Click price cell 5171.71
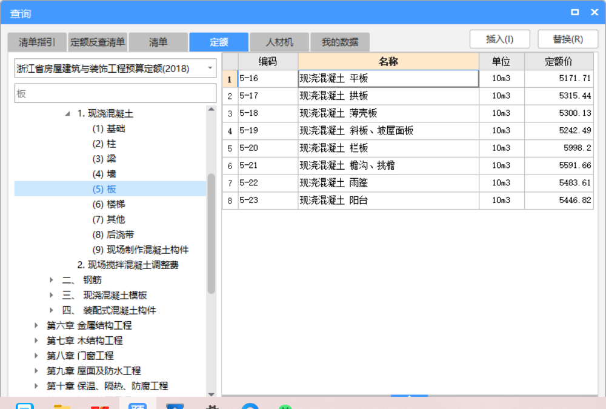The image size is (606, 409). [559, 79]
